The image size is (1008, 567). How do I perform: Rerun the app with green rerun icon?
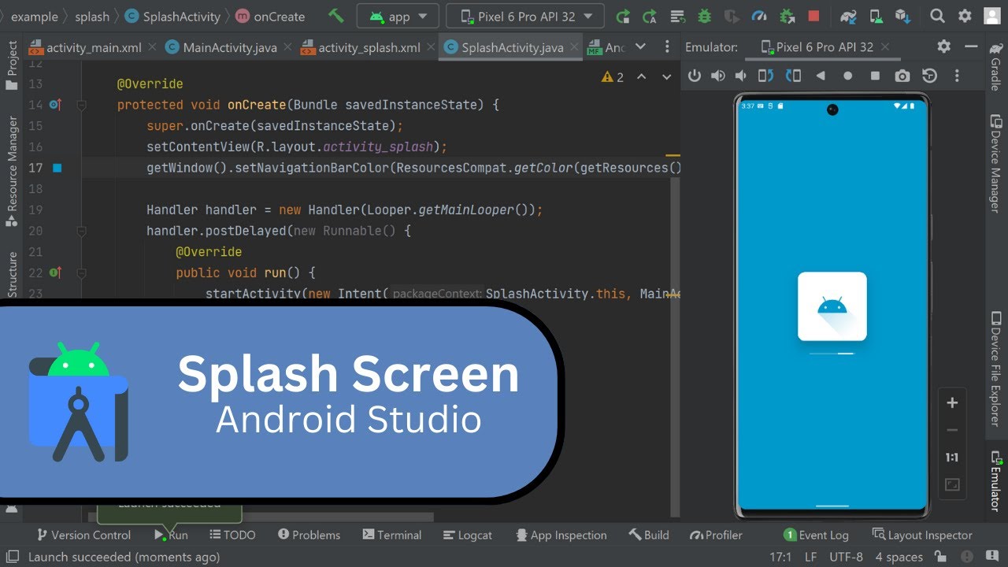tap(623, 16)
